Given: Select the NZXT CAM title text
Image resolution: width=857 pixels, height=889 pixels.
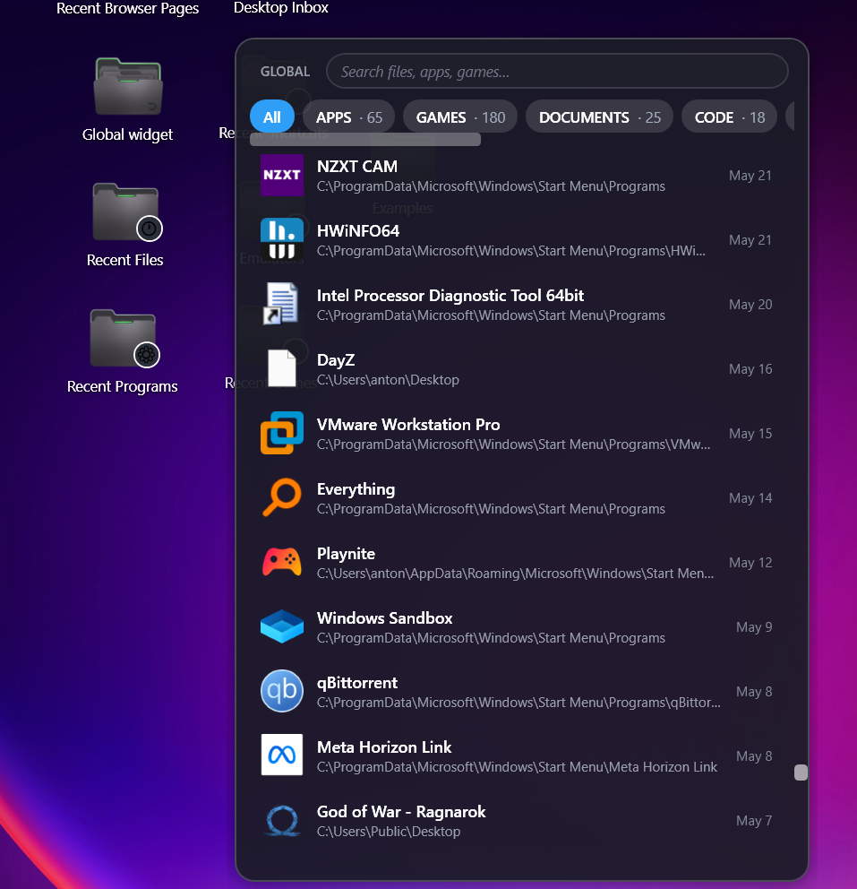Looking at the screenshot, I should [356, 166].
